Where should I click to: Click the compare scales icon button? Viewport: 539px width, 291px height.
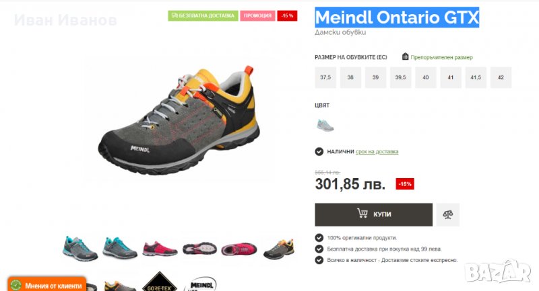point(447,214)
